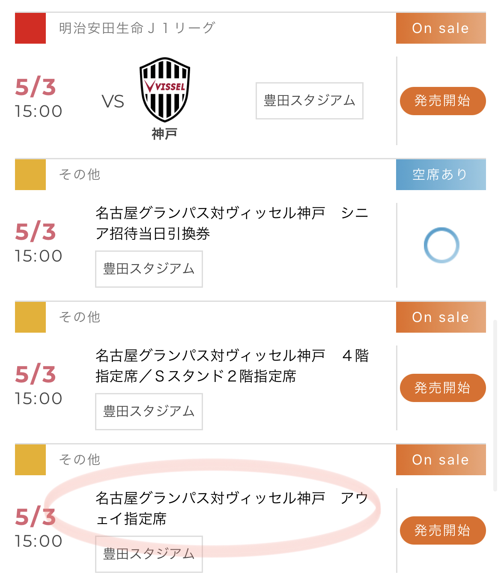Select the アウェイ指定席 ticket title
501x575 pixels.
pos(232,508)
